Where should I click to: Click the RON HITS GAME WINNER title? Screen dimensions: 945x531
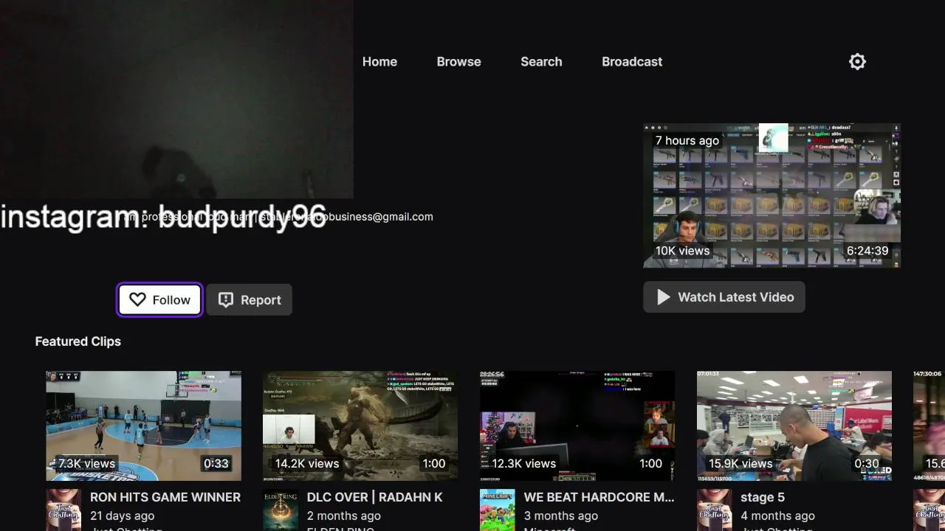click(165, 497)
